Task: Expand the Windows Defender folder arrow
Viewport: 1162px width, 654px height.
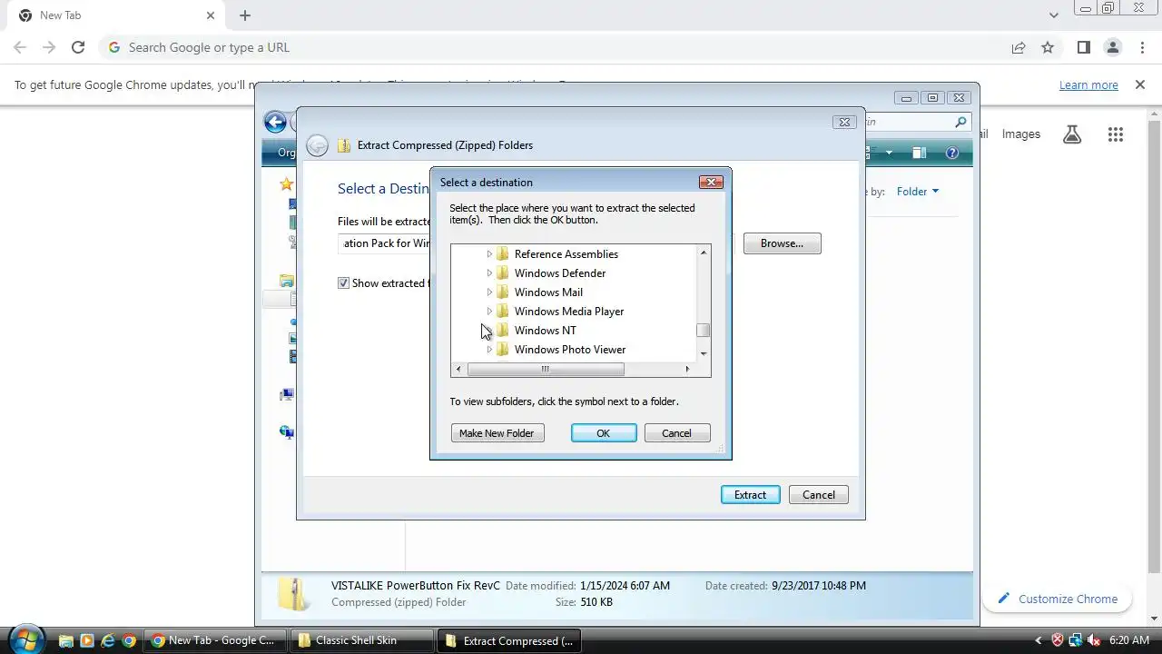Action: point(489,273)
